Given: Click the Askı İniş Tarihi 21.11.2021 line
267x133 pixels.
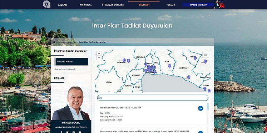Looking at the screenshot, I should click(x=111, y=120).
